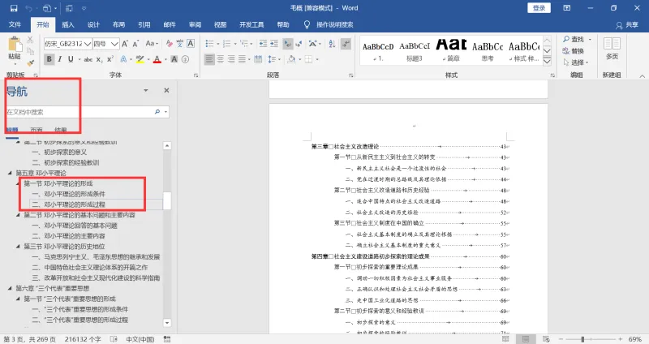Open the borders tool
This screenshot has height=344, width=649.
(x=308, y=59)
